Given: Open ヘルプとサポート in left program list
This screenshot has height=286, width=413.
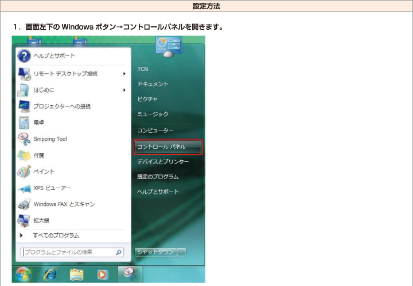Looking at the screenshot, I should point(54,55).
